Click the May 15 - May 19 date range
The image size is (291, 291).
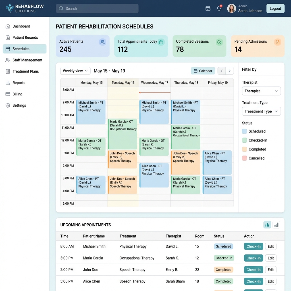coord(109,71)
